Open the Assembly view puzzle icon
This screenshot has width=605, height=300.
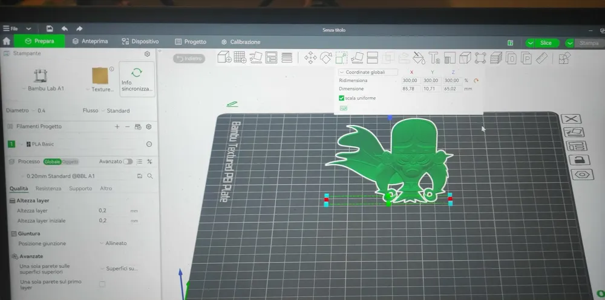564,58
